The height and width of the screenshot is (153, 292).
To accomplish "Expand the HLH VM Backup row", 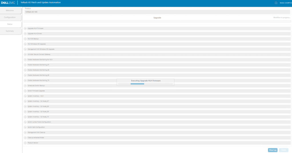I will (25, 39).
